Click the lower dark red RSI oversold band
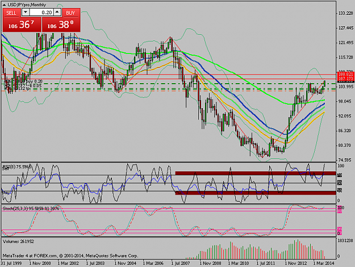 (x=256, y=193)
